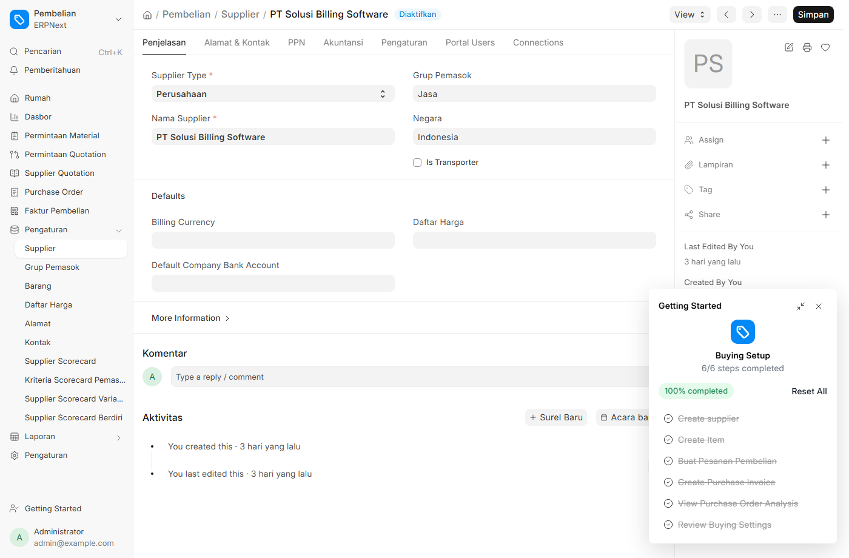
Task: Click the Pembelian app logo icon
Action: coord(19,19)
